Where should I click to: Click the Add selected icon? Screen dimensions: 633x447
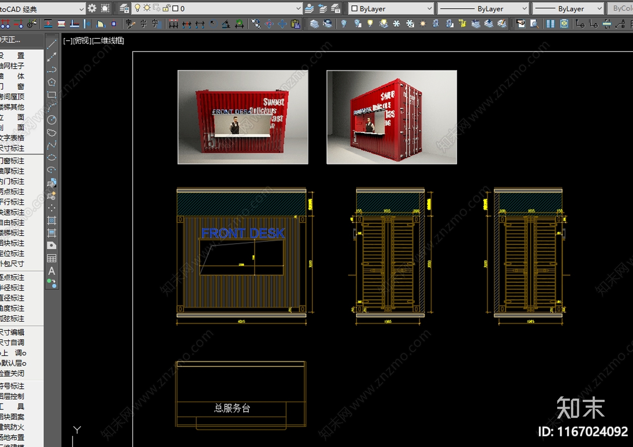(51, 283)
